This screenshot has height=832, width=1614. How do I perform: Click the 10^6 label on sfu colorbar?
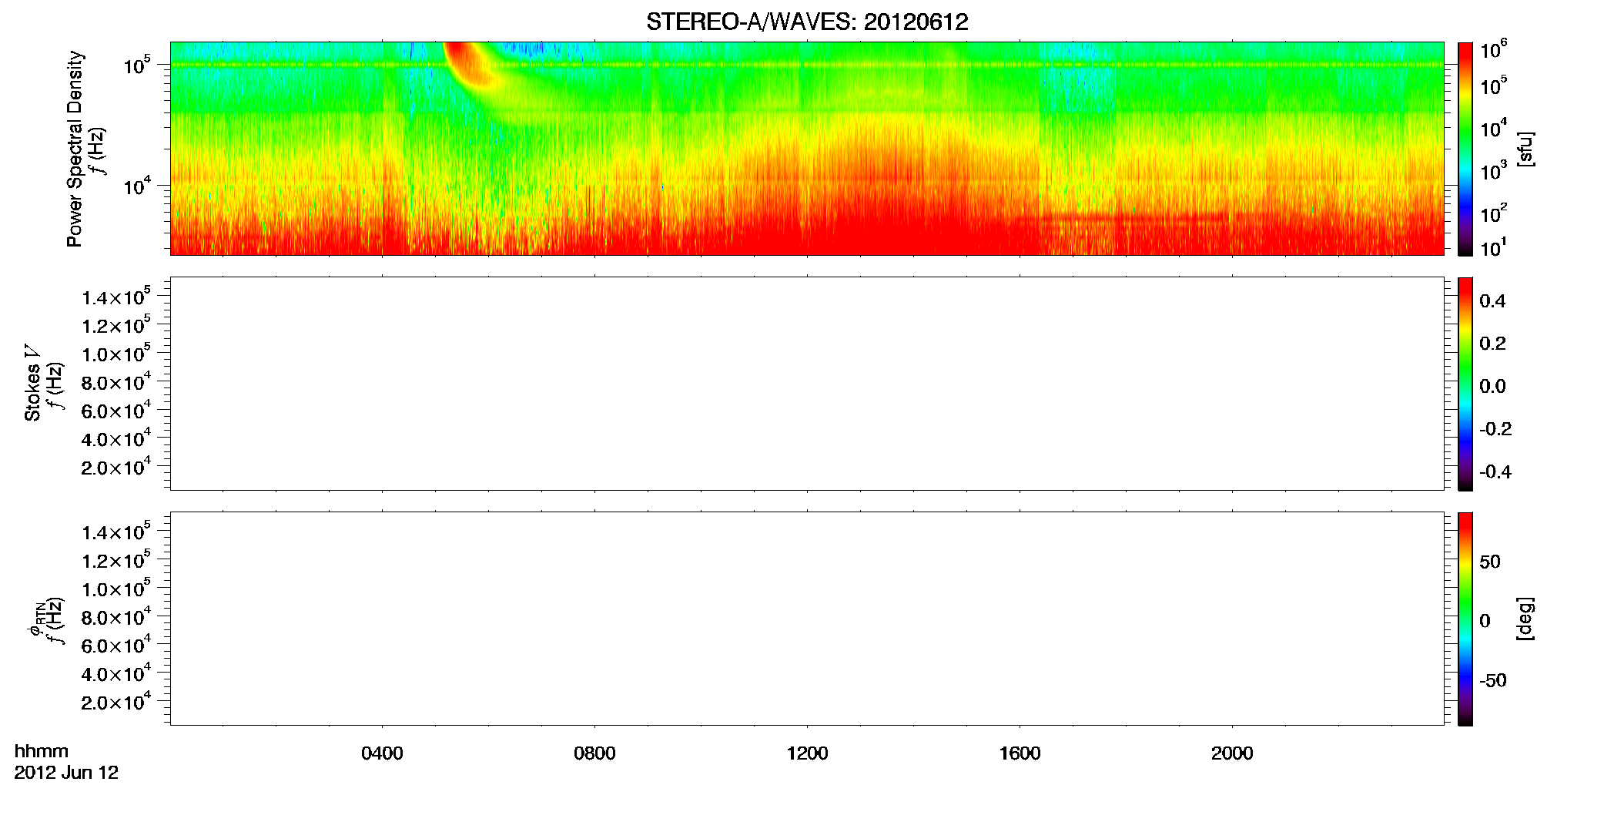tap(1493, 49)
